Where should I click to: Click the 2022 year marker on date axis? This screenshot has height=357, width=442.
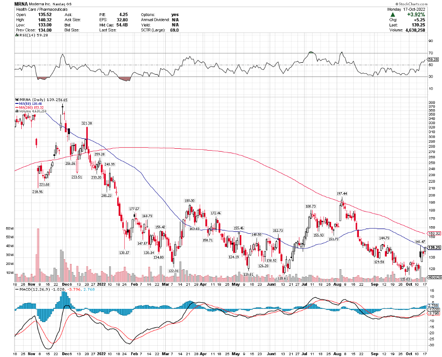(102, 286)
